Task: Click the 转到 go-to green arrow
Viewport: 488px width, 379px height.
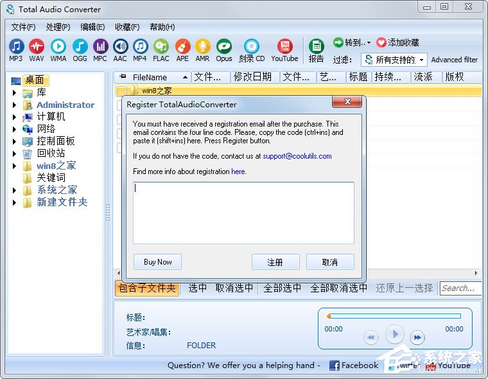Action: pyautogui.click(x=338, y=42)
